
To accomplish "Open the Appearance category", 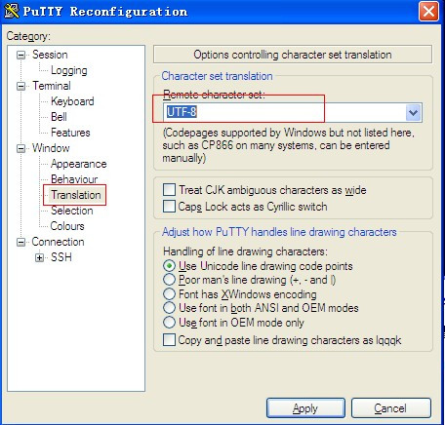I will pos(78,164).
